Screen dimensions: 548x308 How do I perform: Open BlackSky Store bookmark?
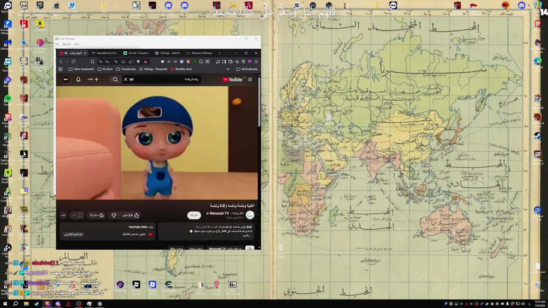point(181,69)
